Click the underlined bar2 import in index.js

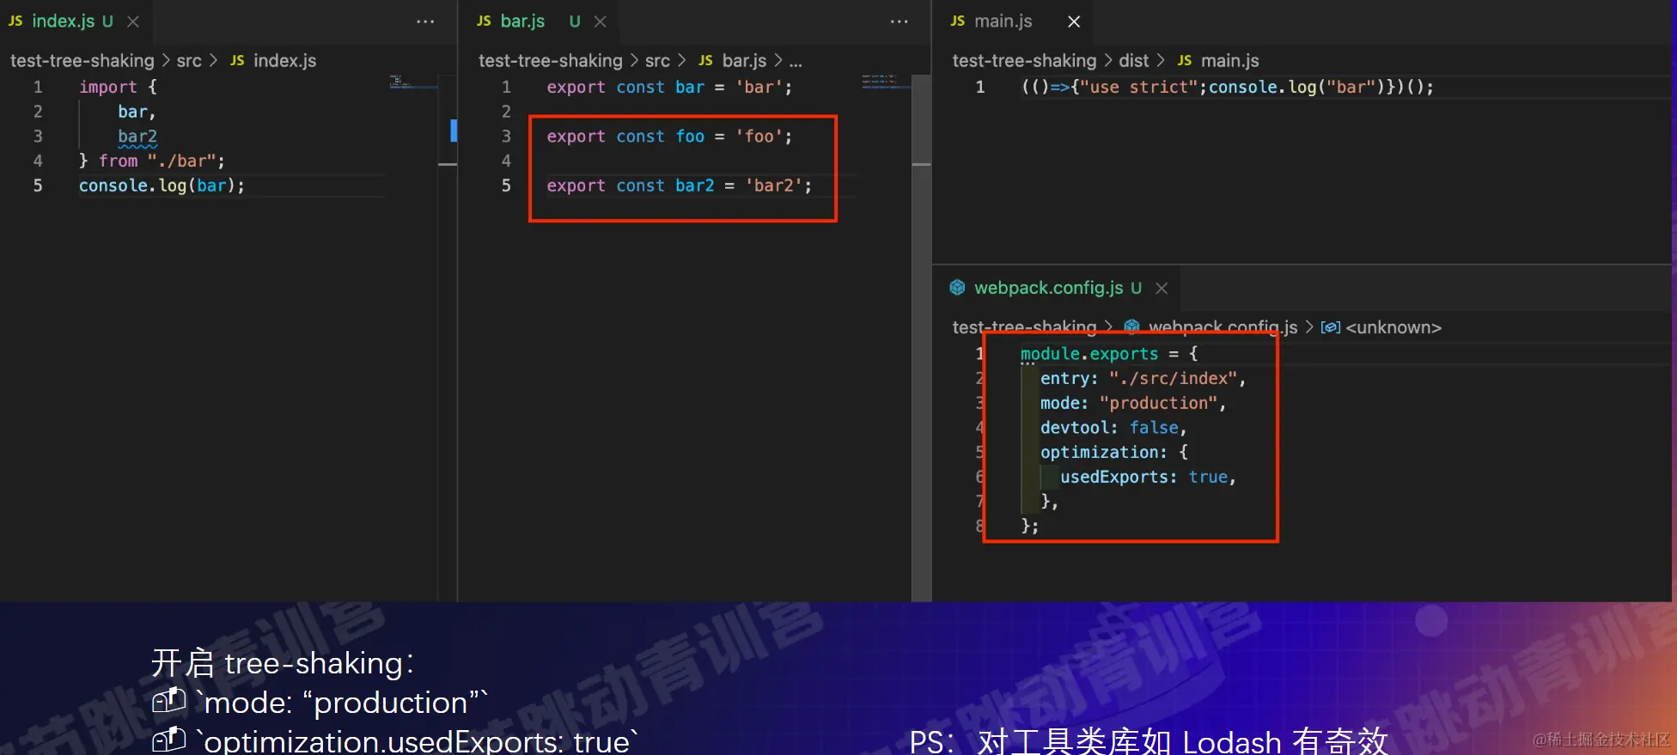point(137,137)
